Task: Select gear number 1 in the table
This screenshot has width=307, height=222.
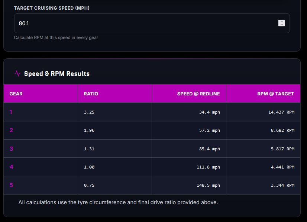Action: [x=11, y=112]
